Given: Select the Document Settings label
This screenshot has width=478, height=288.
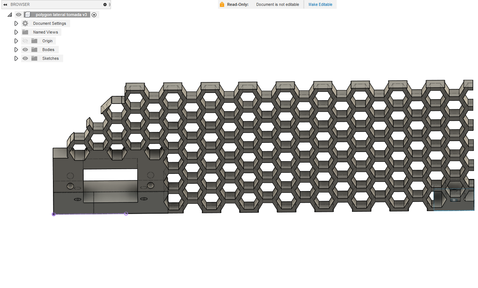Looking at the screenshot, I should click(x=50, y=23).
